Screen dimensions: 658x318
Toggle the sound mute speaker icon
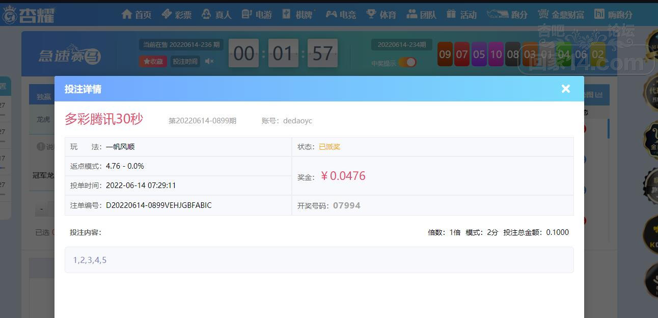[209, 61]
